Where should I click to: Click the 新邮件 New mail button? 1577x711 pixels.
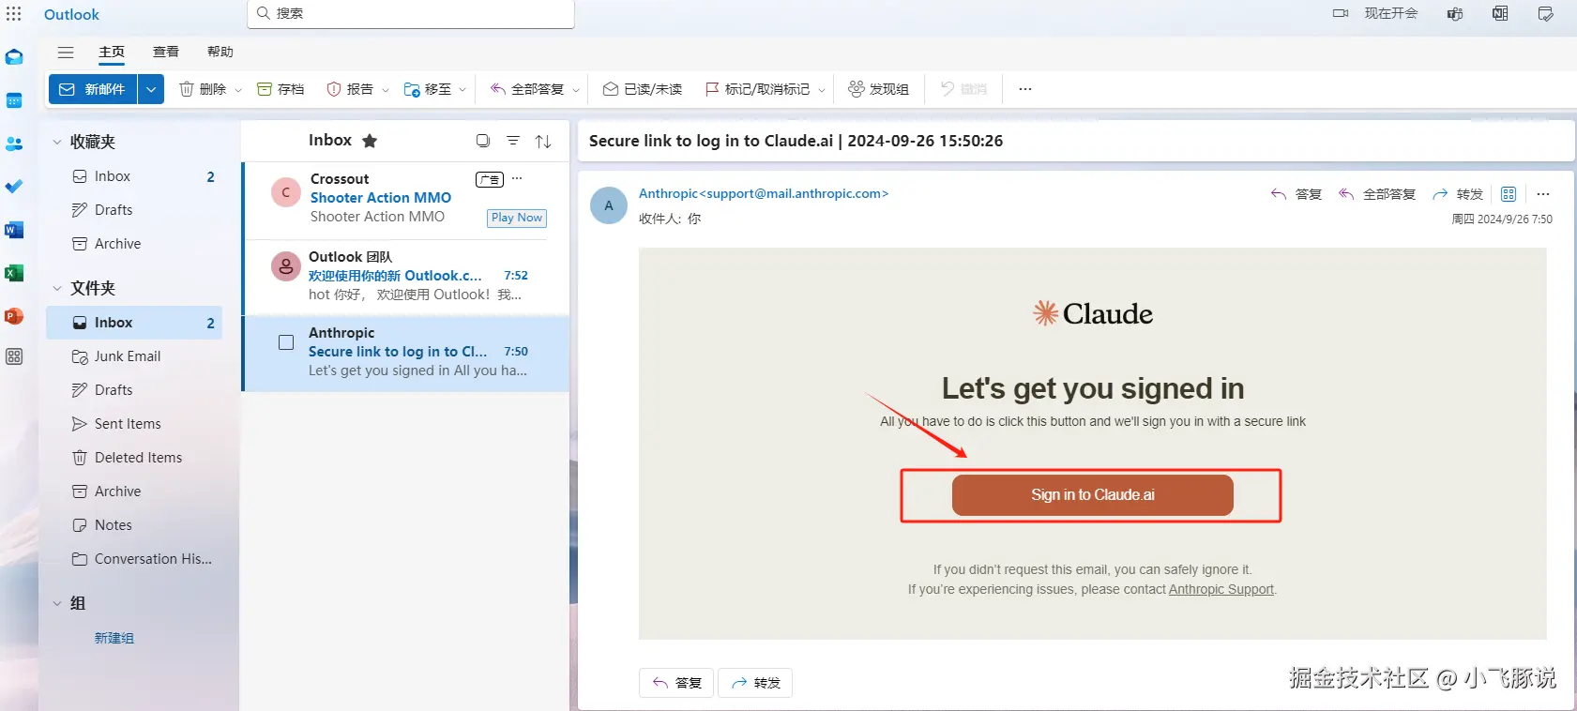[93, 89]
